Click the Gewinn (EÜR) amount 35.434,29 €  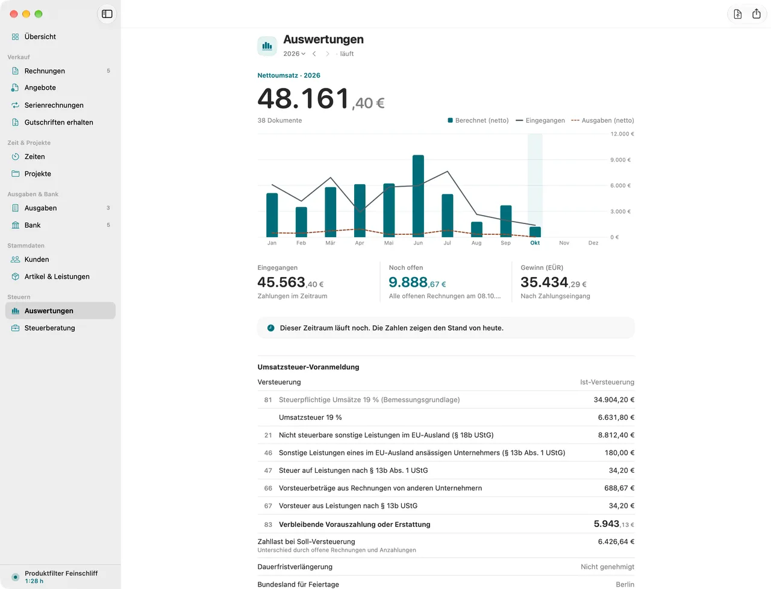(x=554, y=282)
